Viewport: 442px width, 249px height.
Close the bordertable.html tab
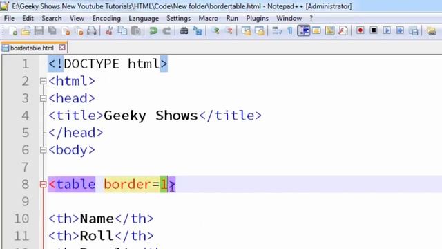pos(62,48)
